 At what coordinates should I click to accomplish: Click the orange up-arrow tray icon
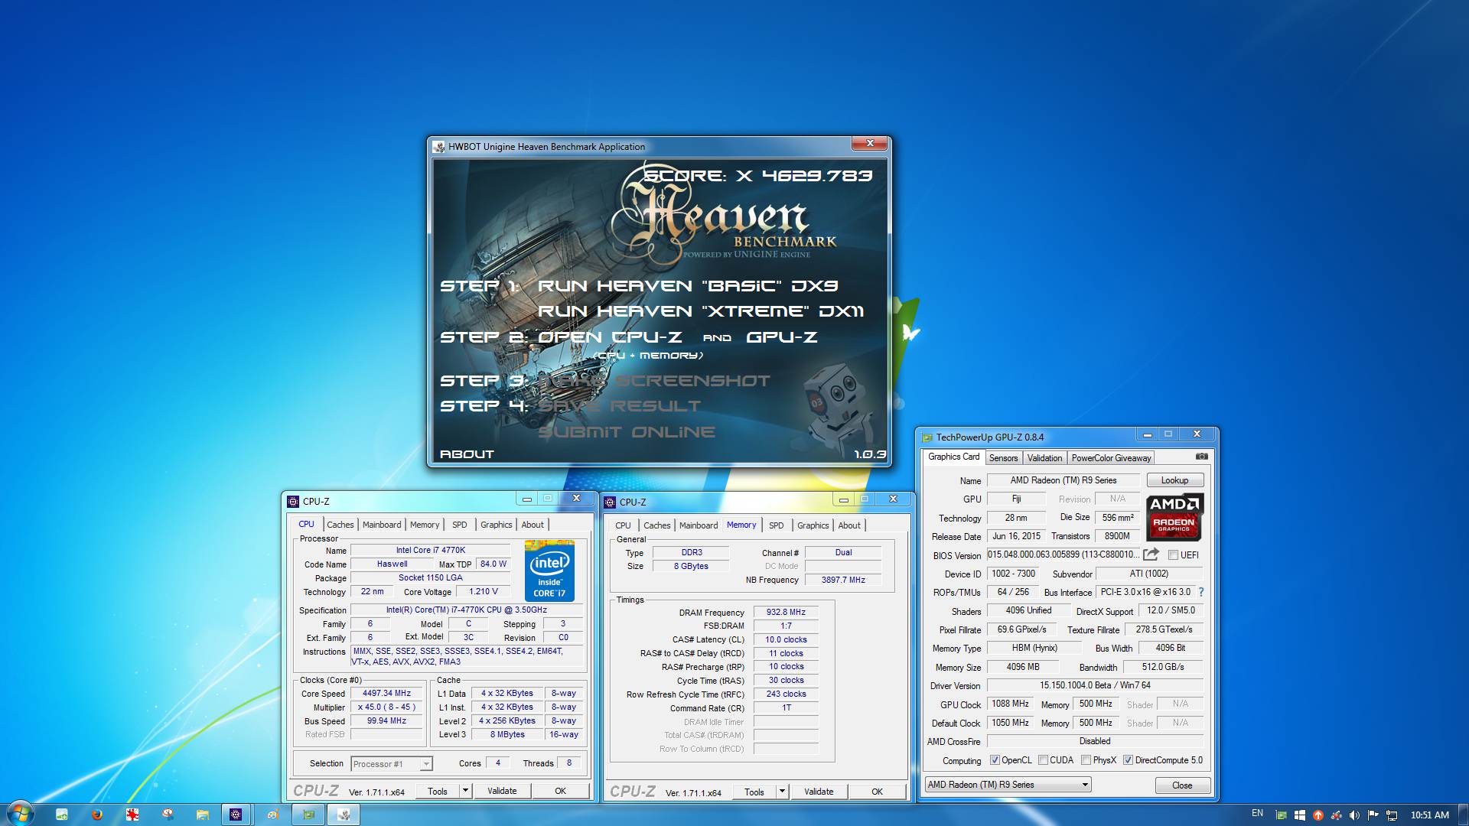(x=1318, y=815)
